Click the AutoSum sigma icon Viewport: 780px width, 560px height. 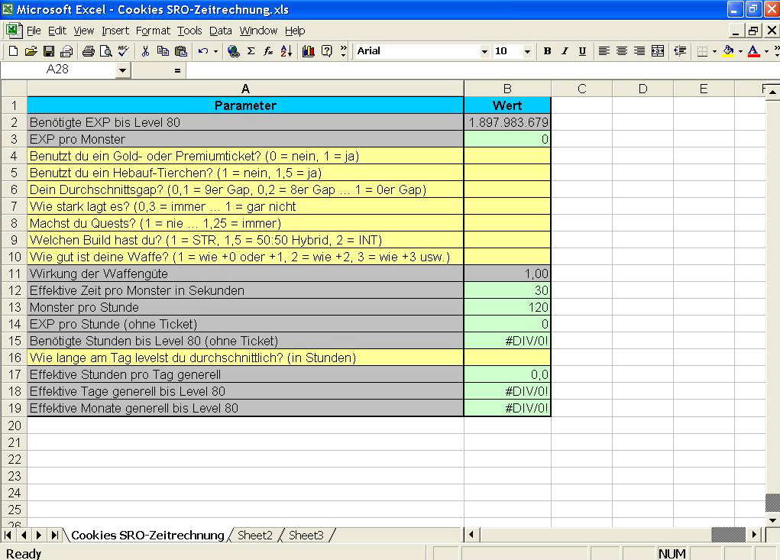251,51
